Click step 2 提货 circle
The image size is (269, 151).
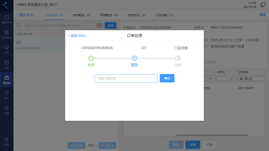pyautogui.click(x=134, y=58)
